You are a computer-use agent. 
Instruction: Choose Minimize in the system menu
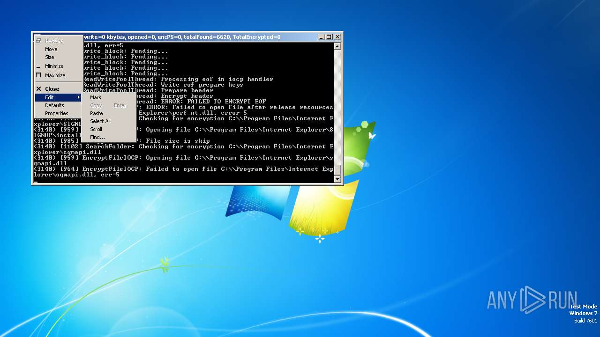[58, 66]
